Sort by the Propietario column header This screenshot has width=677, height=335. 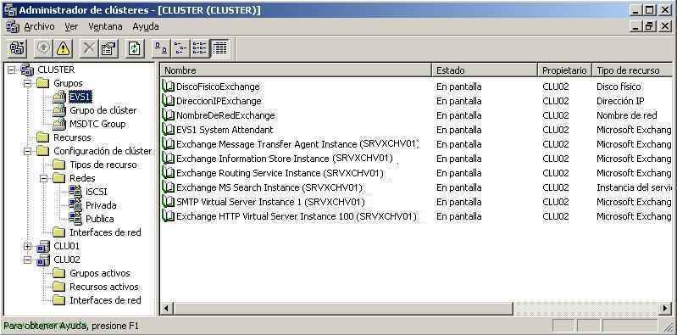pos(565,70)
